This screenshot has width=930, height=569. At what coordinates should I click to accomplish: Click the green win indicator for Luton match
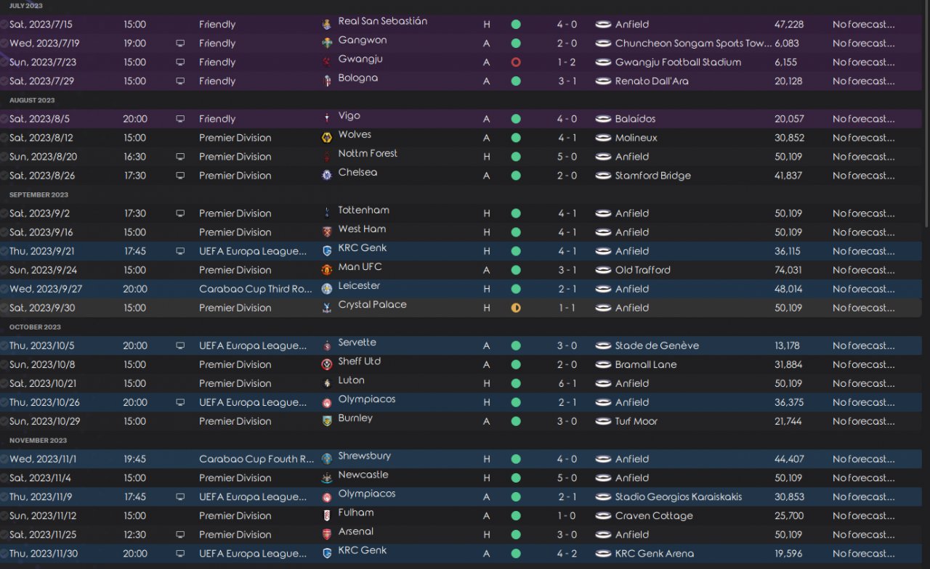point(516,383)
